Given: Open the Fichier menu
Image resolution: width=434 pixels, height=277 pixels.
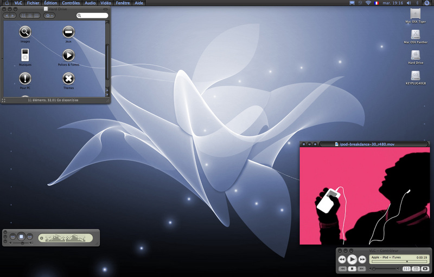Looking at the screenshot, I should point(33,3).
